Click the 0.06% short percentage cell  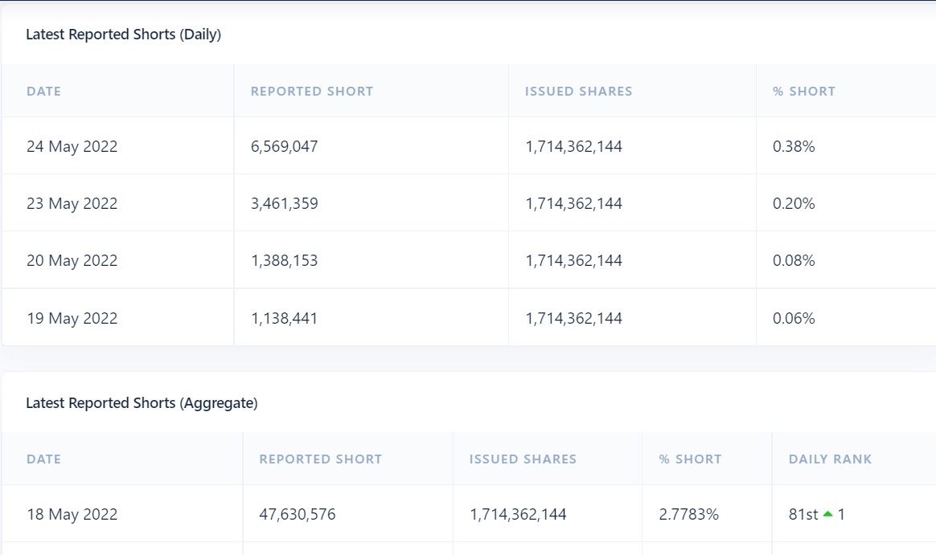tap(794, 319)
